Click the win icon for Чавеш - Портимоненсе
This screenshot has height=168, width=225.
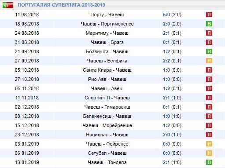pyautogui.click(x=209, y=24)
